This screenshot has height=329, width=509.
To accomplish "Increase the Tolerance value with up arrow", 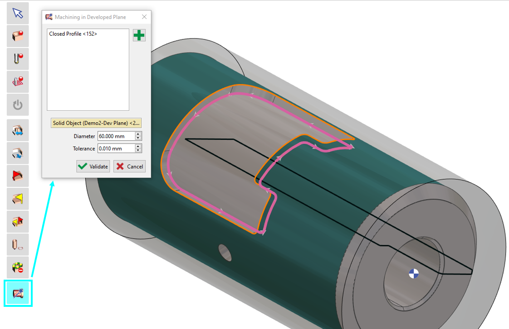I will click(138, 146).
